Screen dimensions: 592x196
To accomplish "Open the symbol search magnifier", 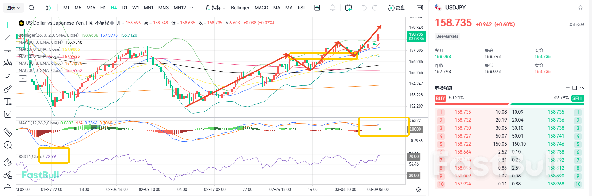I will click(31, 8).
